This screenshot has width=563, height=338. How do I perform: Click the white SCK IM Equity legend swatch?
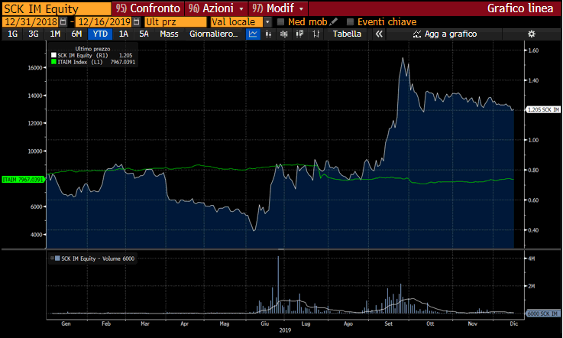pos(54,55)
